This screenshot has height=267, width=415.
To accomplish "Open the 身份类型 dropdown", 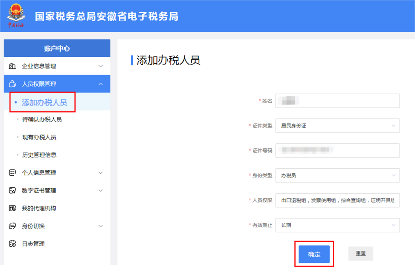I will pyautogui.click(x=337, y=176).
